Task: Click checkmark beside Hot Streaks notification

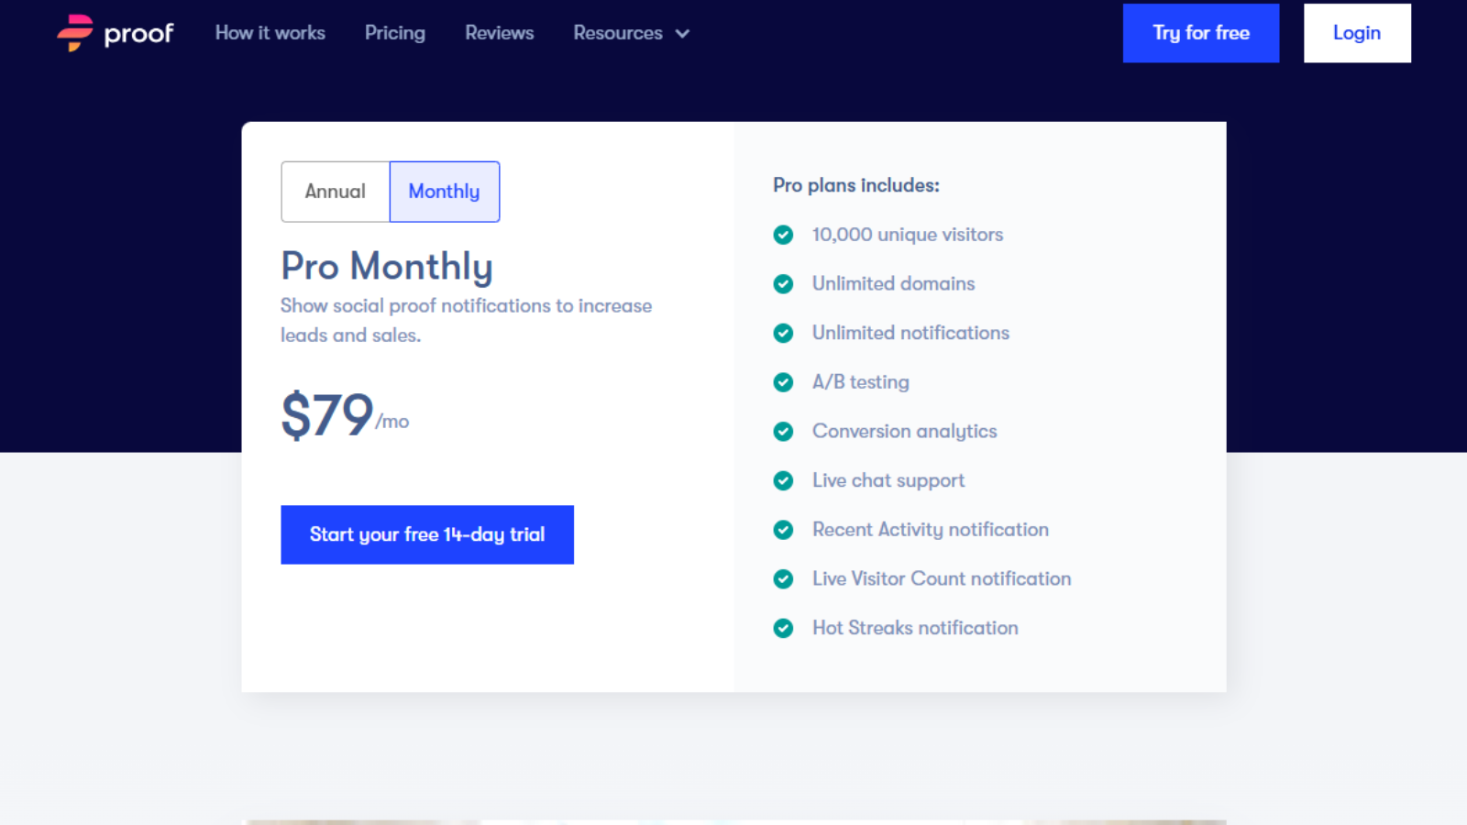Action: click(783, 628)
